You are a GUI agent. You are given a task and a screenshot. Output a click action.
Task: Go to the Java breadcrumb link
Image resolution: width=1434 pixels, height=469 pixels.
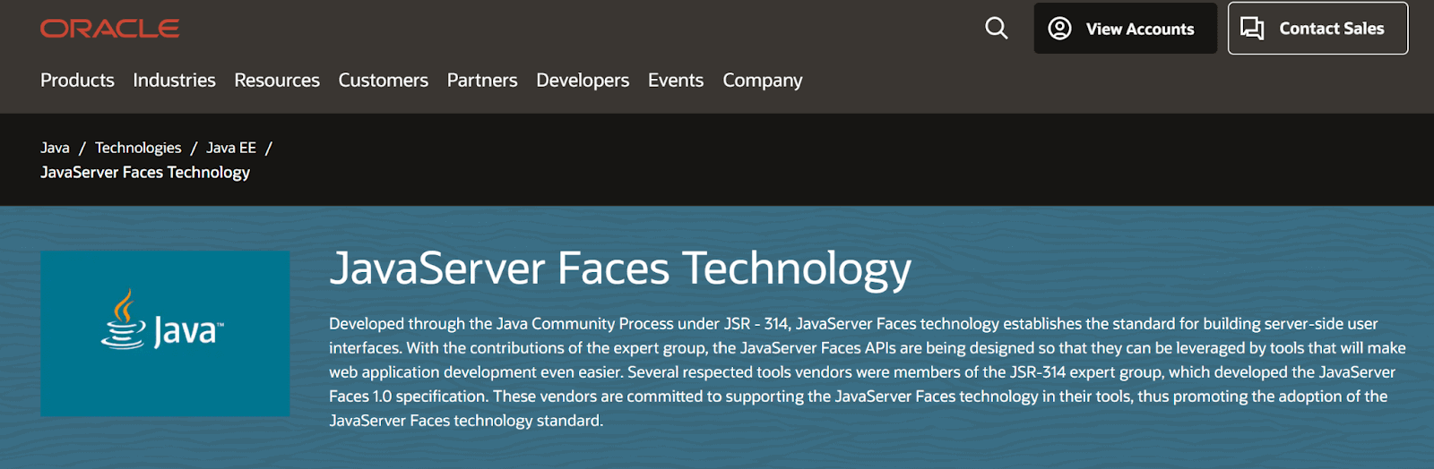point(55,148)
